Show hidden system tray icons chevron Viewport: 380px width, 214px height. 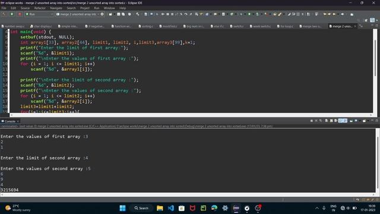(x=317, y=208)
